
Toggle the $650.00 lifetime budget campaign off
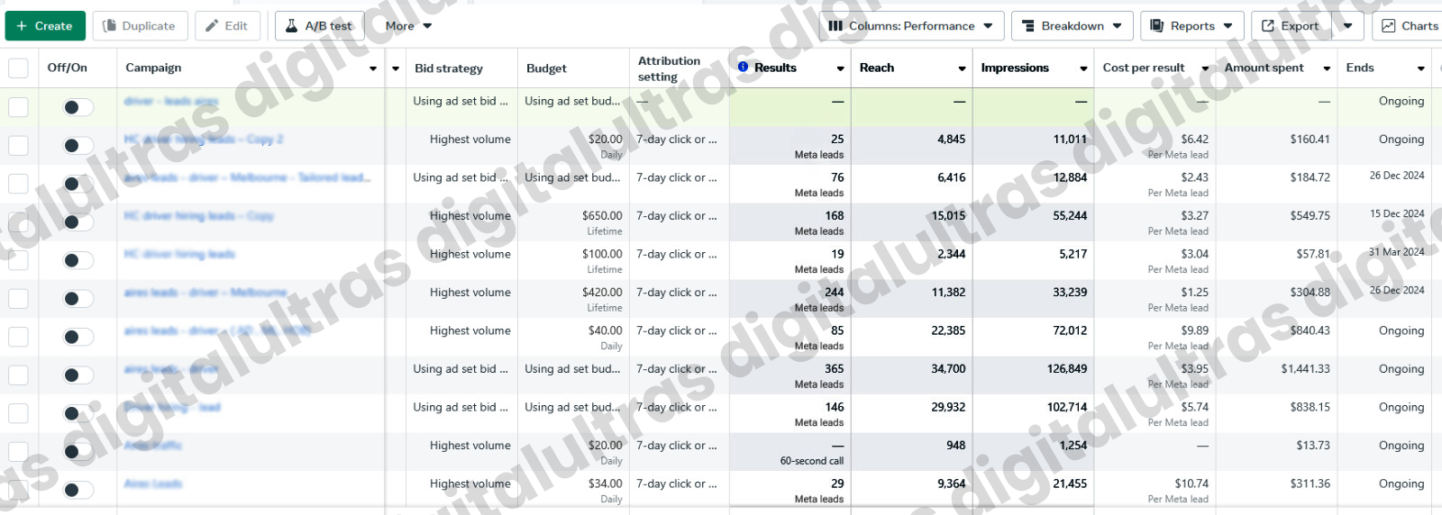coord(78,222)
